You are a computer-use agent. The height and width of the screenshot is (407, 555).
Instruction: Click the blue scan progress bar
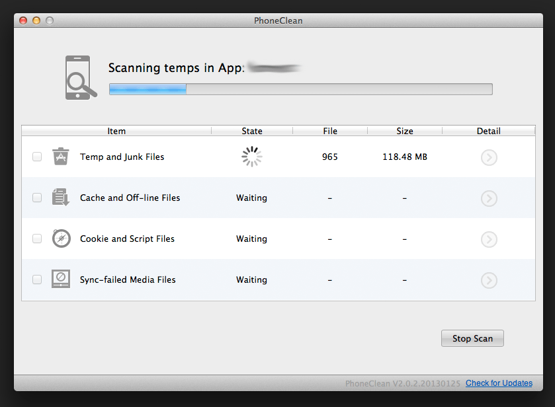[x=300, y=89]
